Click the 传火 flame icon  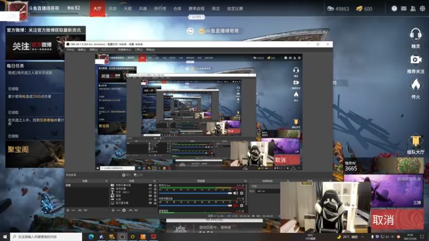tap(416, 85)
